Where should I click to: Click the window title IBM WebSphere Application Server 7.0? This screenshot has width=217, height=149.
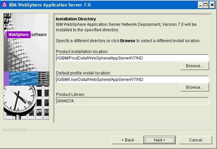tap(50, 5)
